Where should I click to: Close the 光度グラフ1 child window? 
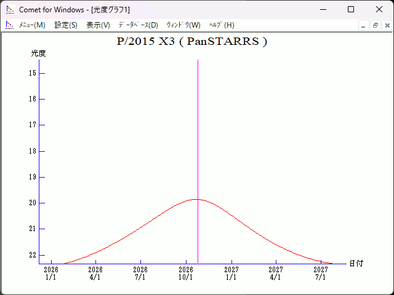pyautogui.click(x=387, y=25)
